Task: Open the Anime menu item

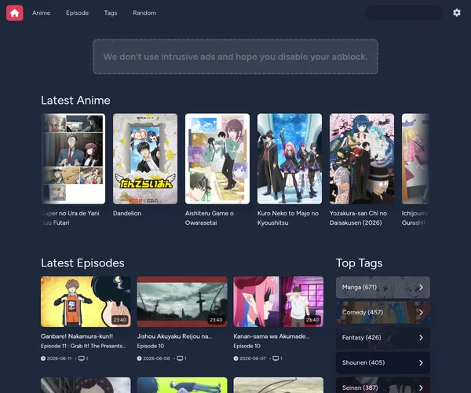Action: click(x=42, y=13)
